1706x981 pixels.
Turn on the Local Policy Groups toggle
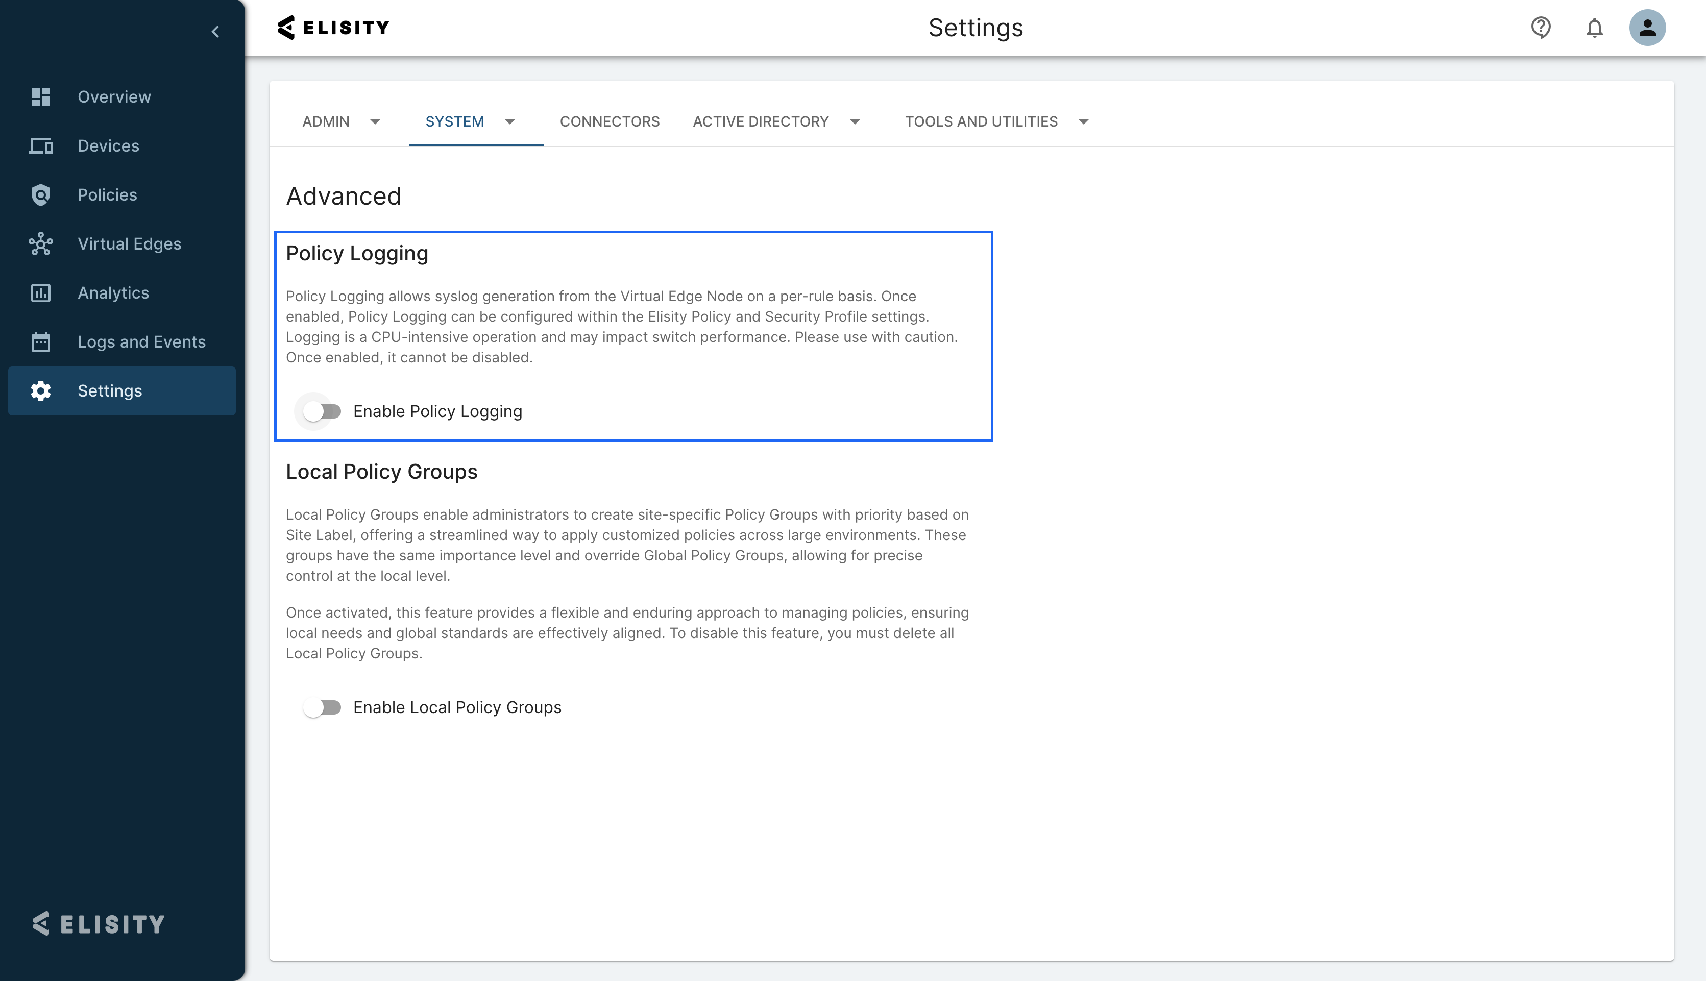click(x=322, y=707)
